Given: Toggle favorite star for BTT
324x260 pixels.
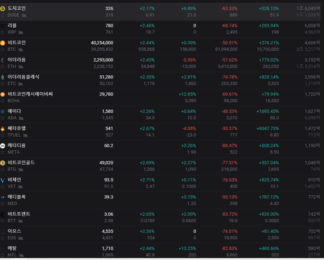Looking at the screenshot, I should (x=2, y=221).
